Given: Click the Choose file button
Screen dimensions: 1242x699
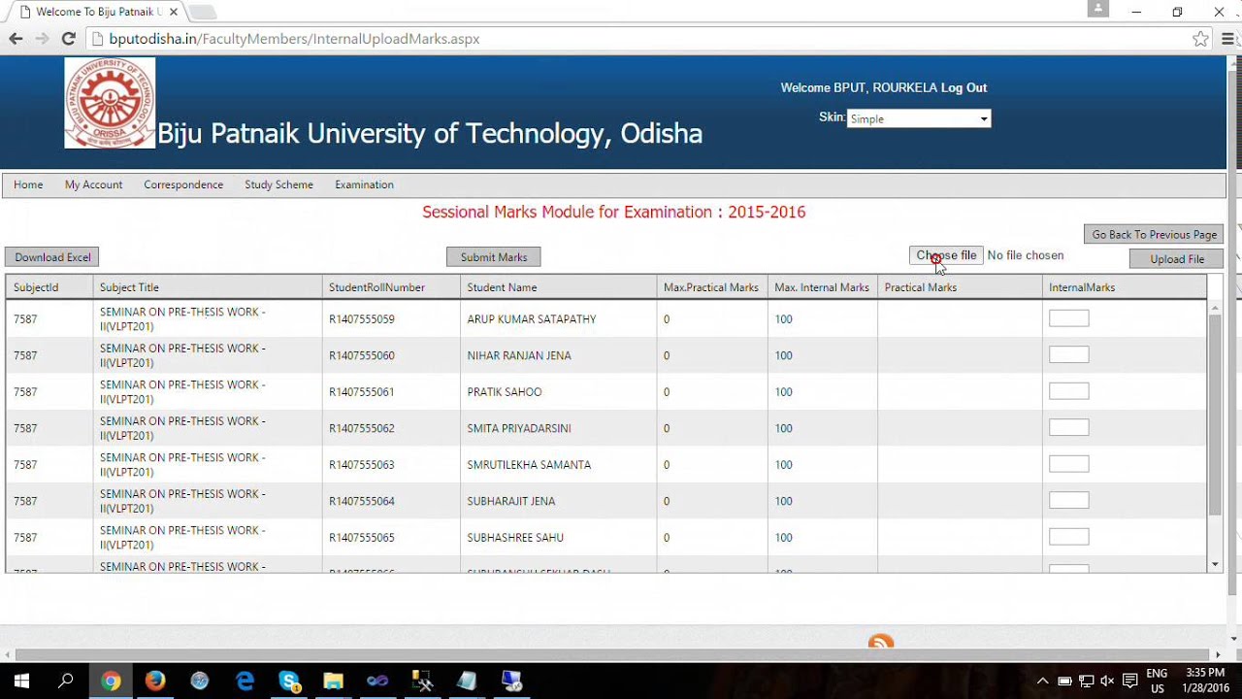Looking at the screenshot, I should (x=946, y=255).
